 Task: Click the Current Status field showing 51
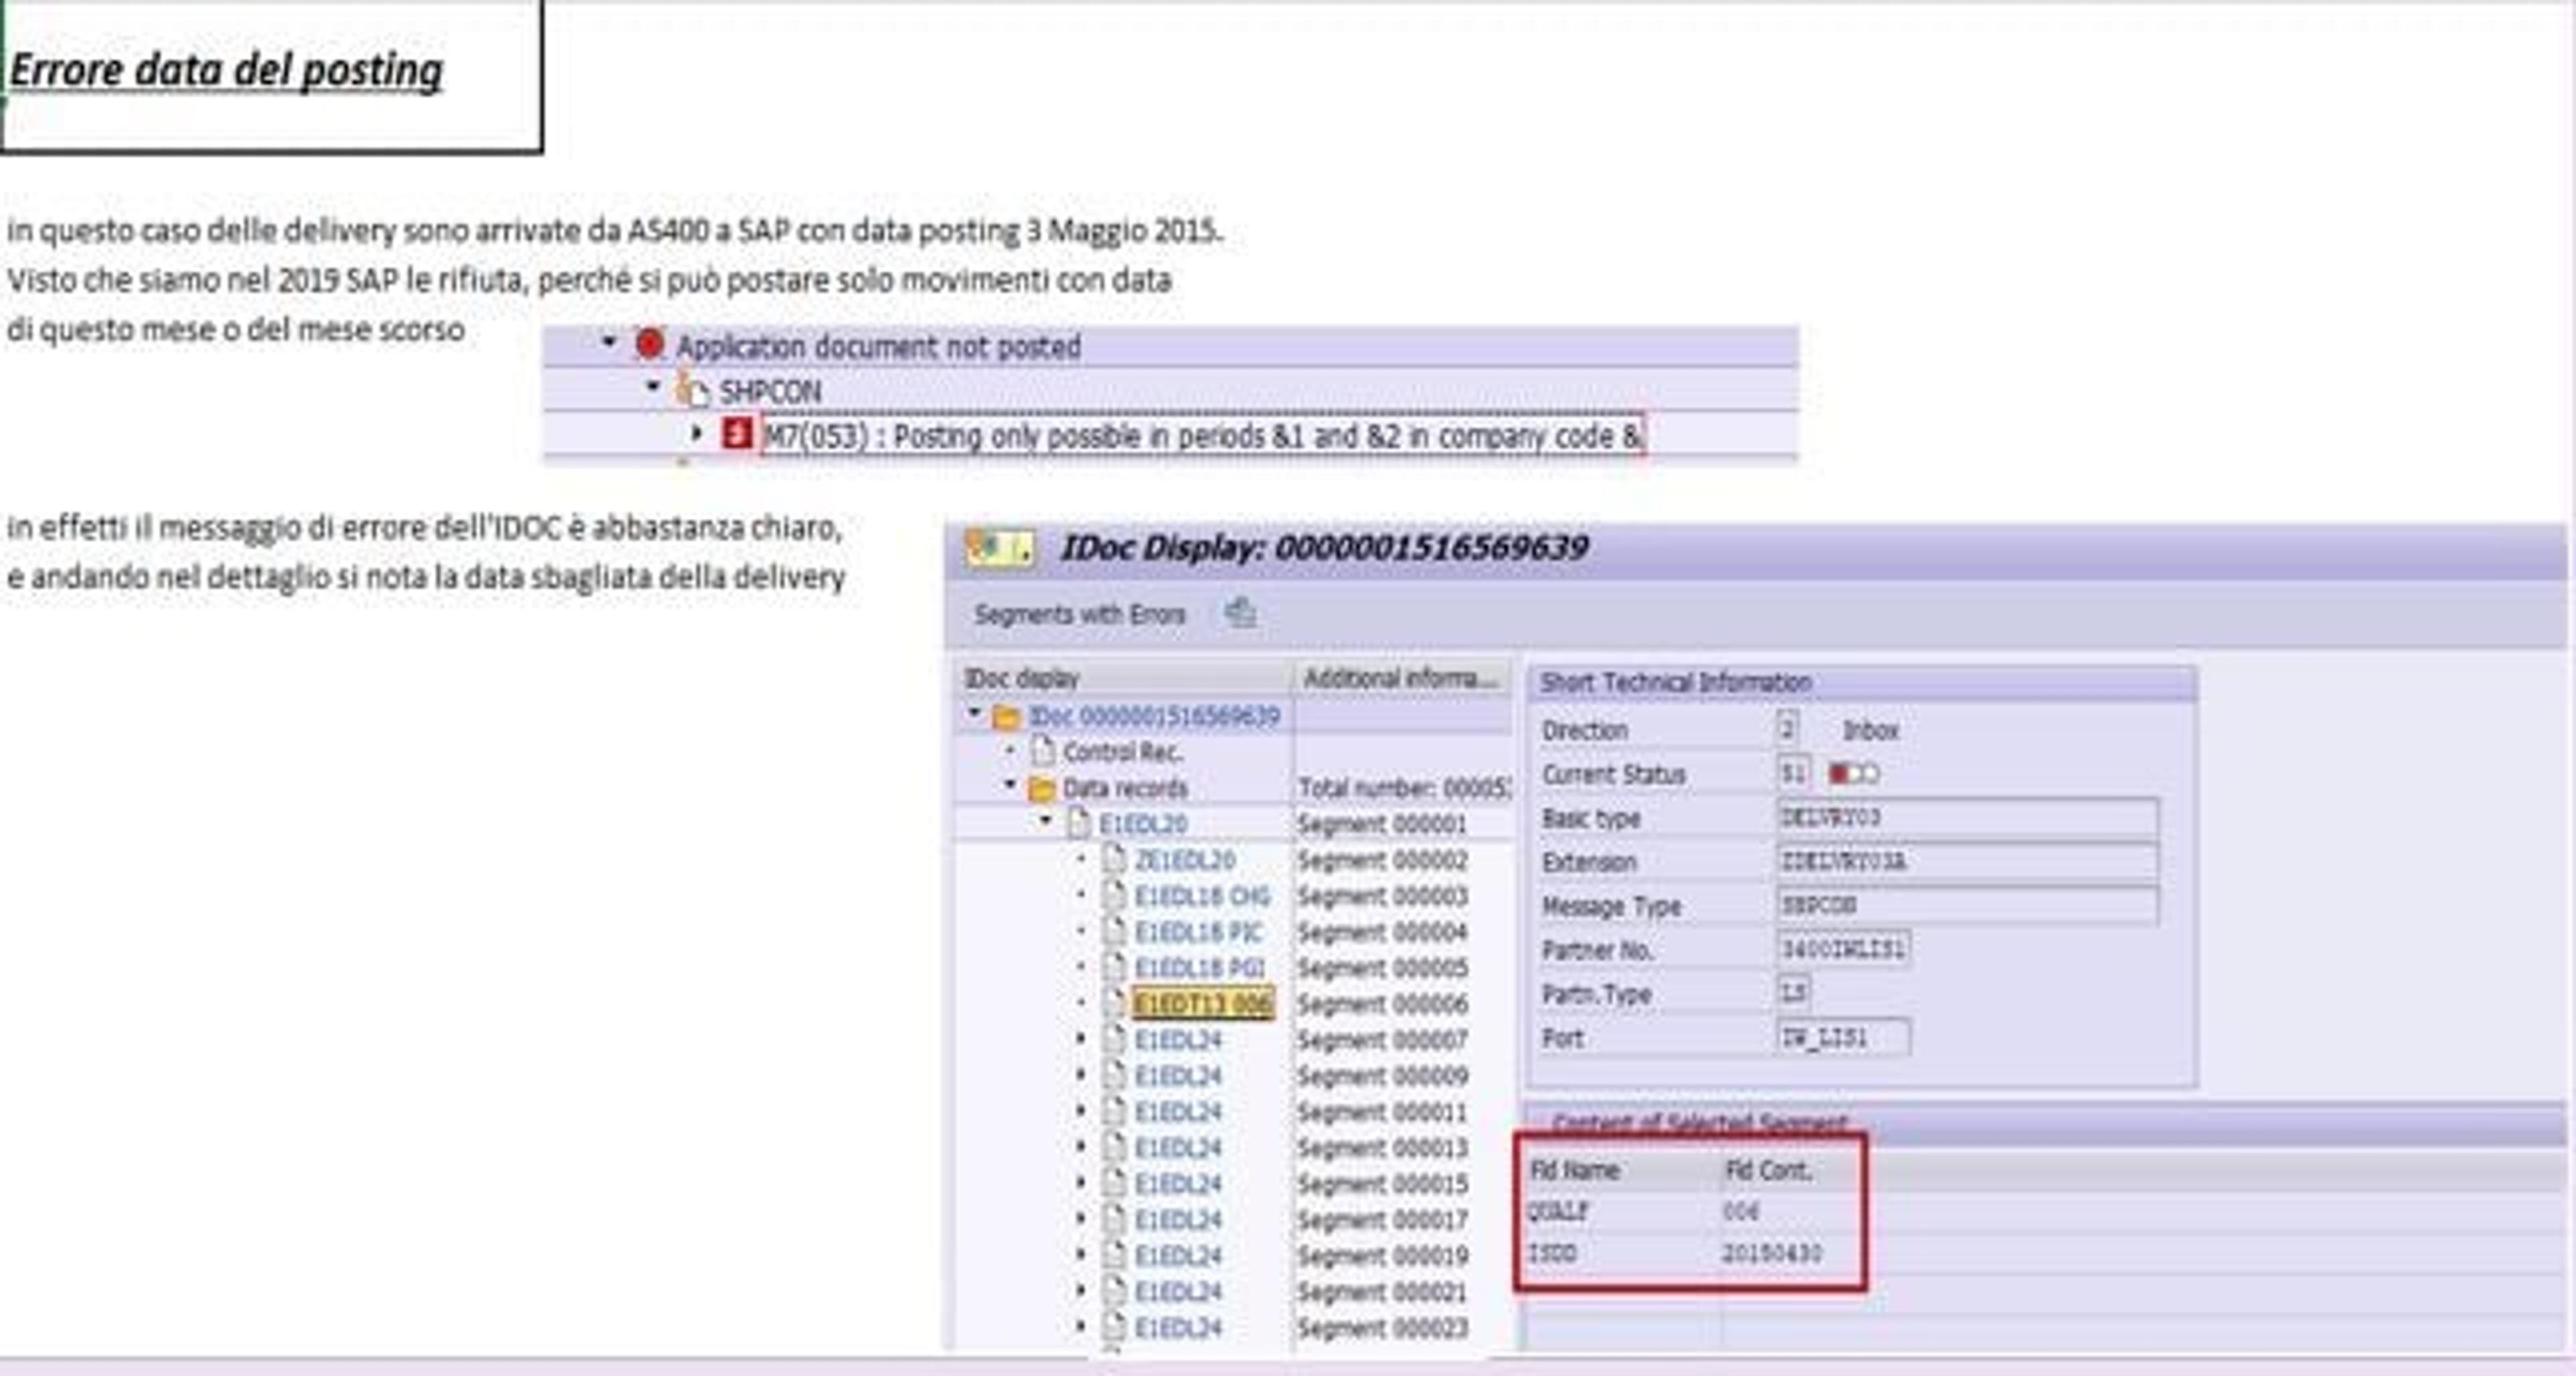[x=1793, y=772]
